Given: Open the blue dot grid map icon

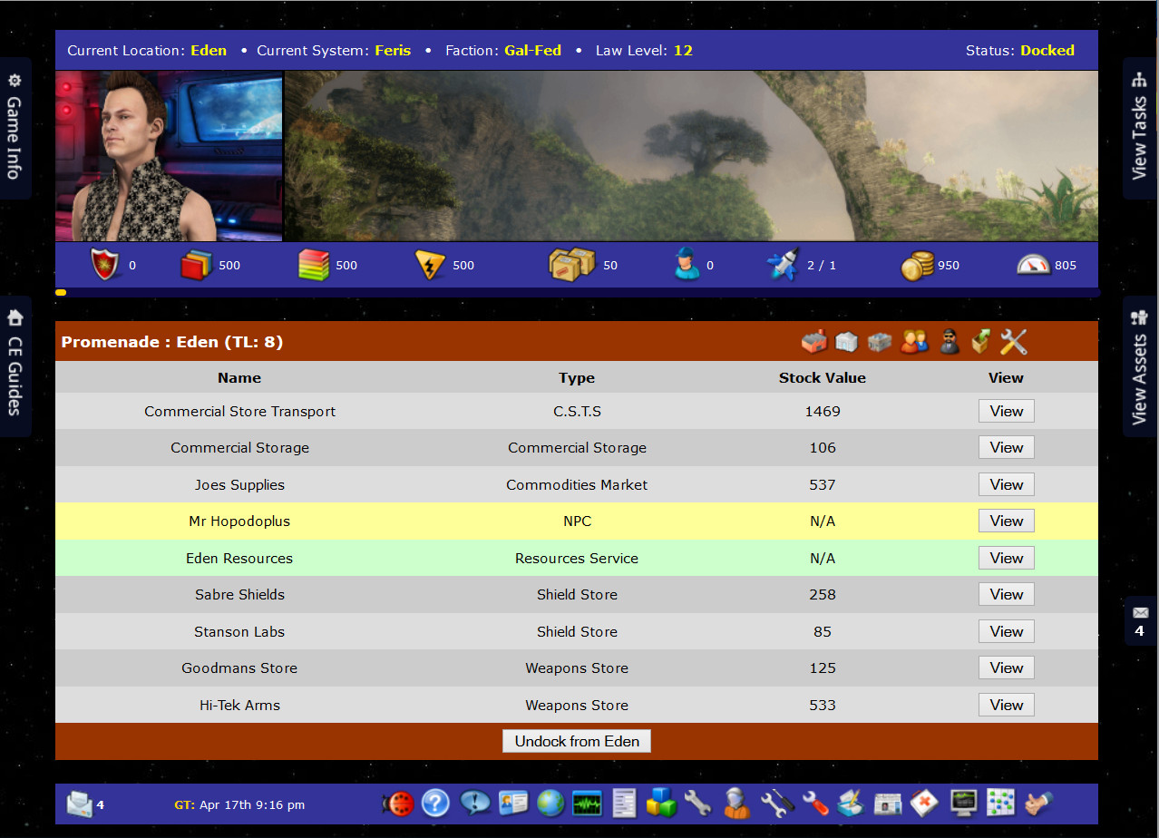Looking at the screenshot, I should 1000,803.
